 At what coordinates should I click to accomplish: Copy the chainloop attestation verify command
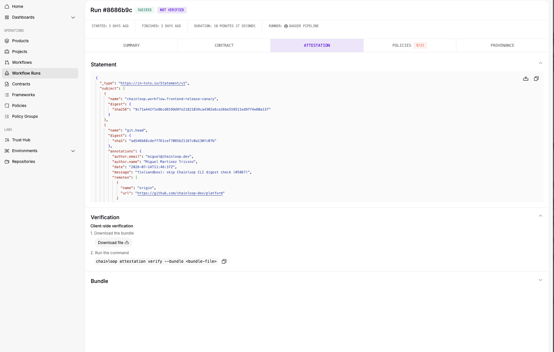pyautogui.click(x=224, y=261)
